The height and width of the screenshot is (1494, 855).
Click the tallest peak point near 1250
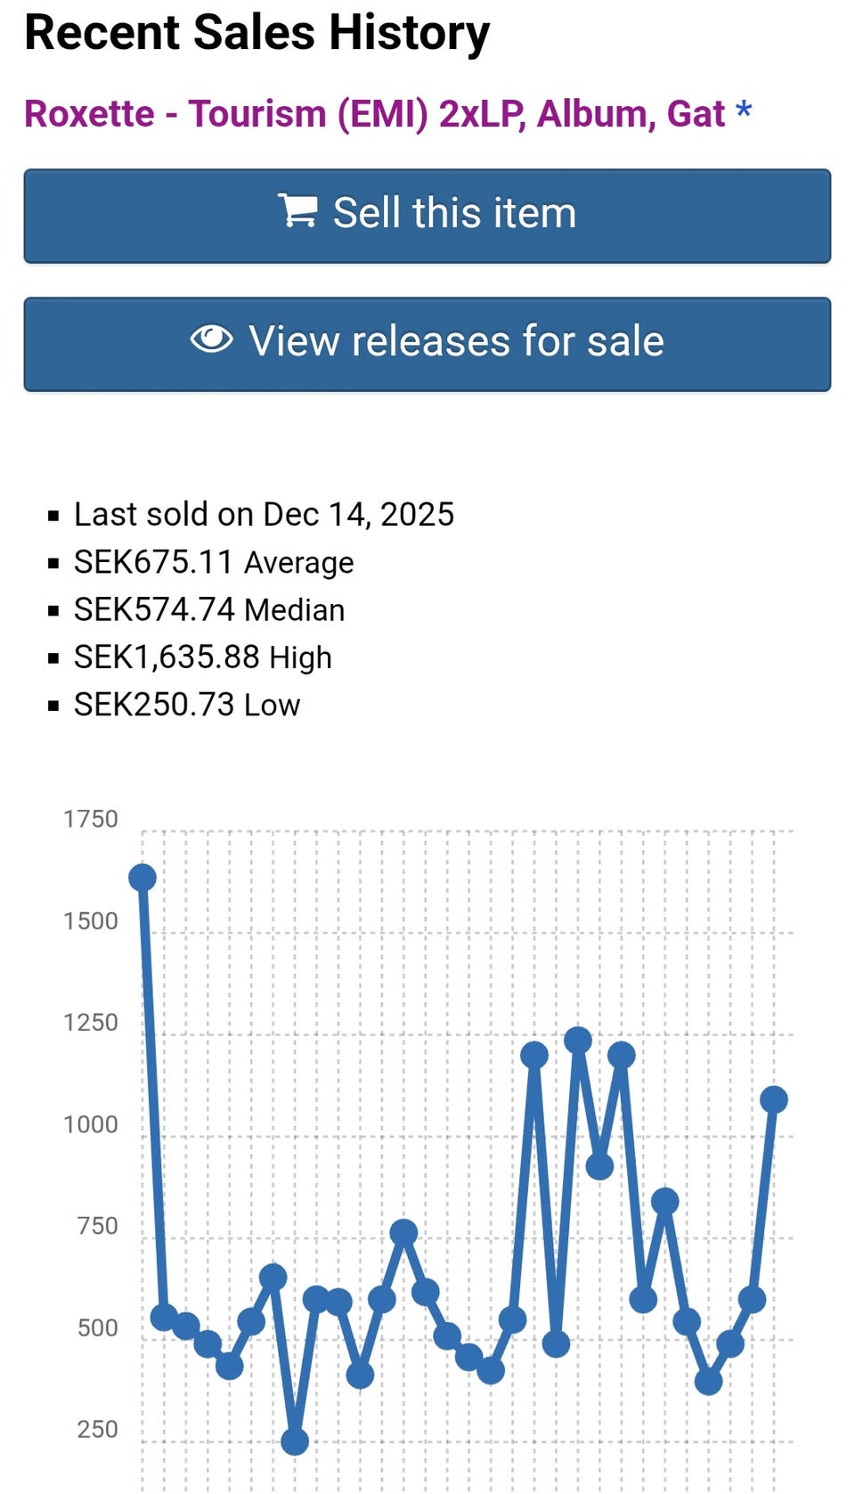[x=578, y=1040]
